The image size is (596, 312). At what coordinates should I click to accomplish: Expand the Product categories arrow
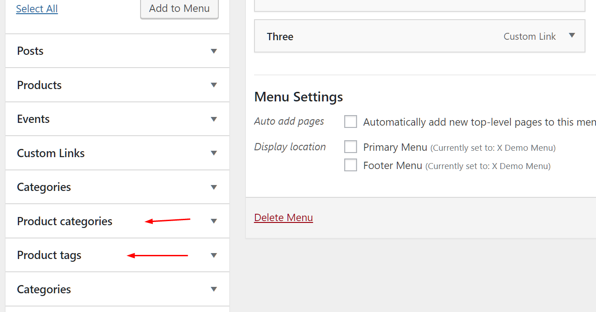pyautogui.click(x=214, y=221)
